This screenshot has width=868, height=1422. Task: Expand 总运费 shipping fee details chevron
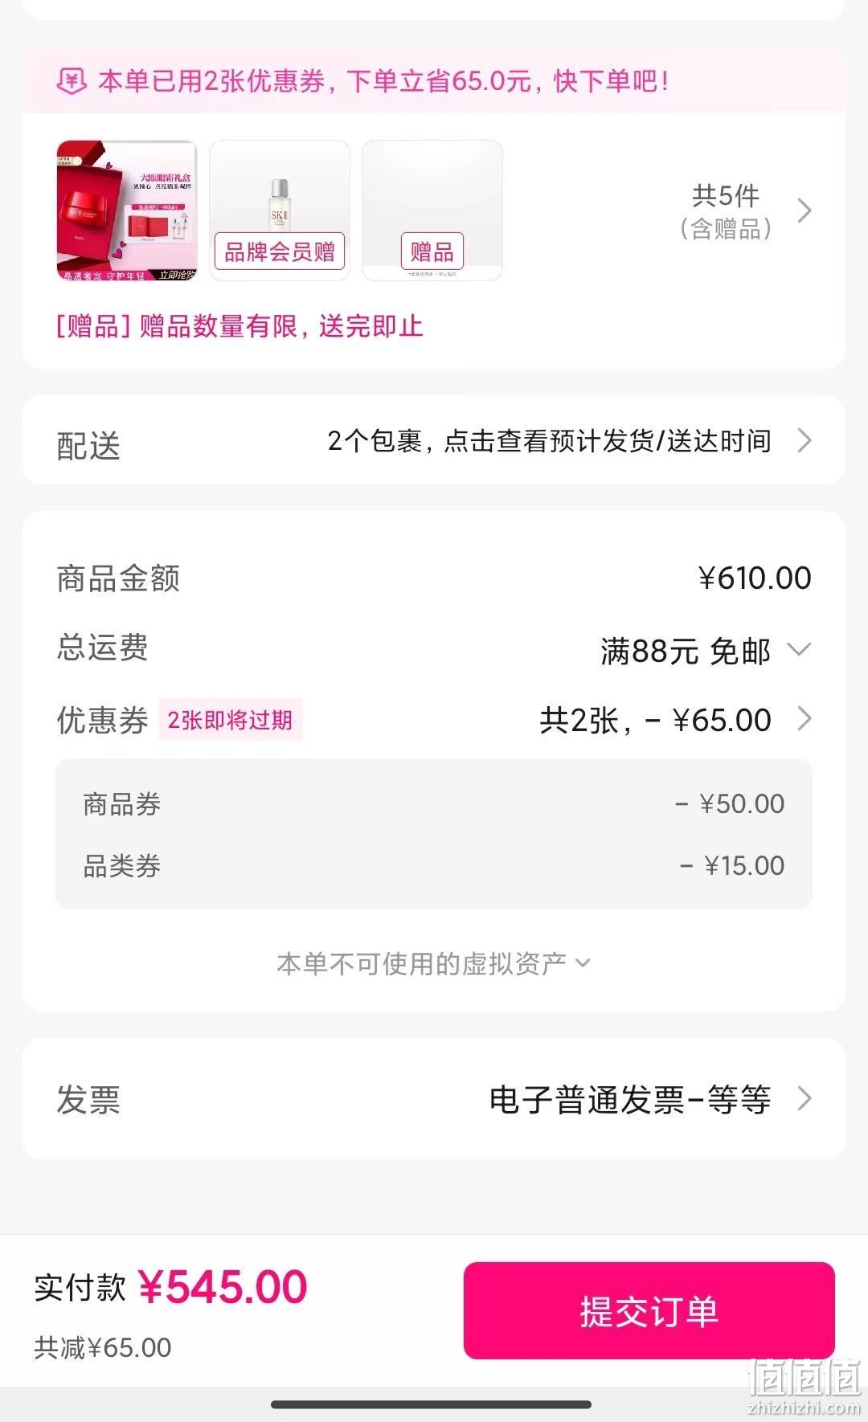799,649
